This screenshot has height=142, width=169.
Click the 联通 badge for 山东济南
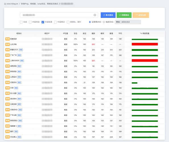7,44
